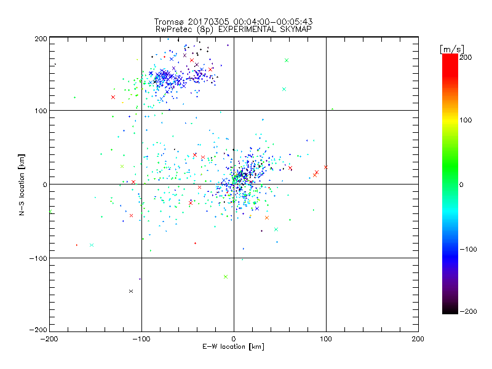Screen dimensions: 492x369
Task: Click the cyan X marker near far left bottom
Action: point(92,245)
